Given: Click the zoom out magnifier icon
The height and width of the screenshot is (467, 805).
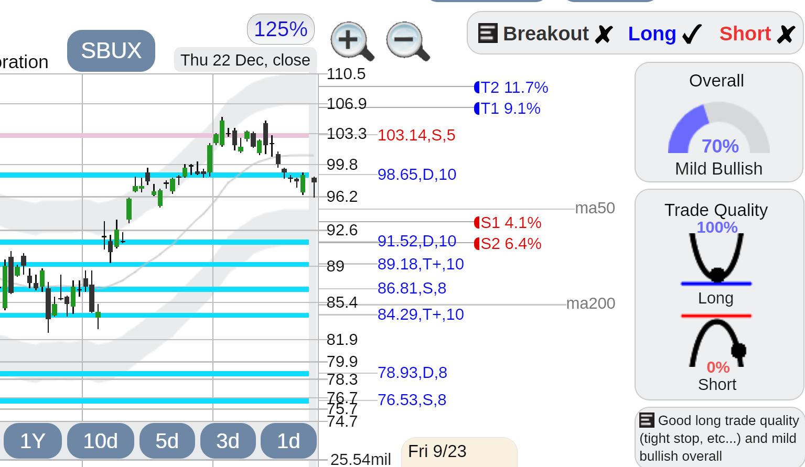Looking at the screenshot, I should click(407, 41).
